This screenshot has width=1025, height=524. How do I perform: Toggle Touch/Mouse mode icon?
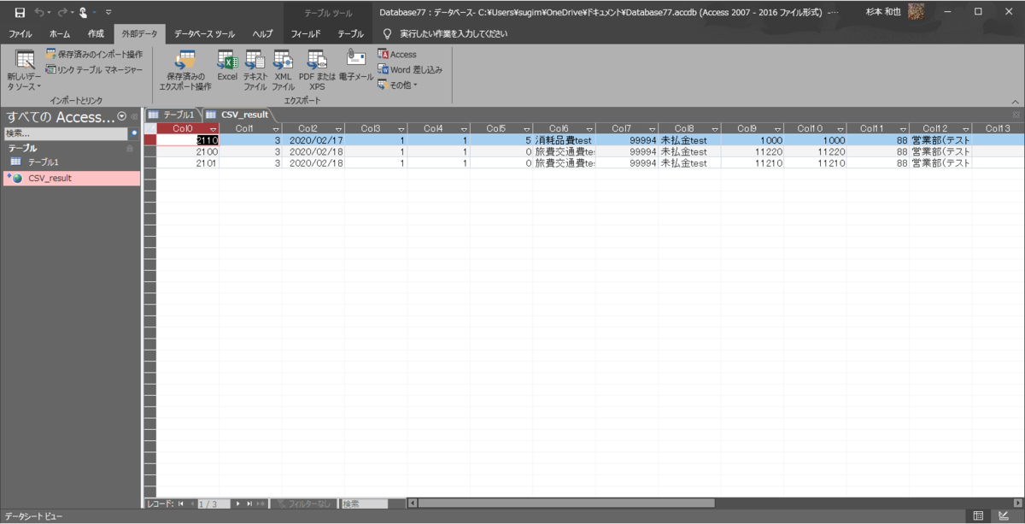[x=84, y=12]
